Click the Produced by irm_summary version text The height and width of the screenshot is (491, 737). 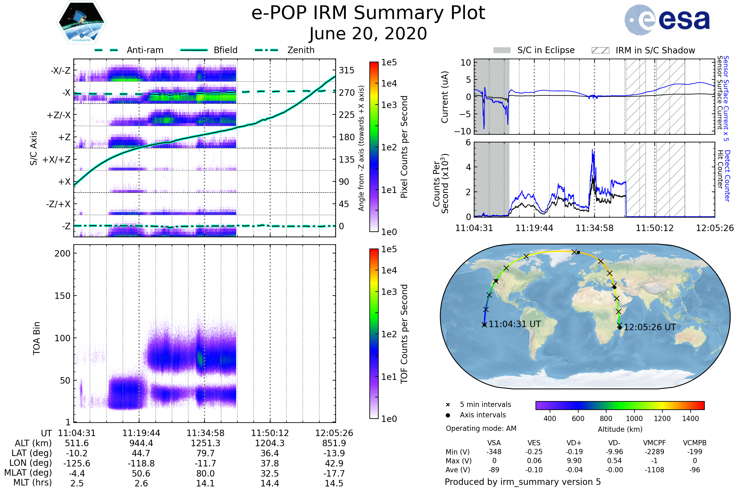click(522, 482)
